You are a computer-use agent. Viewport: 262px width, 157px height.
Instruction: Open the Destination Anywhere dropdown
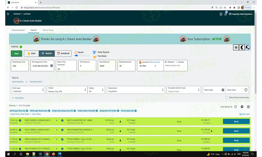136,90
